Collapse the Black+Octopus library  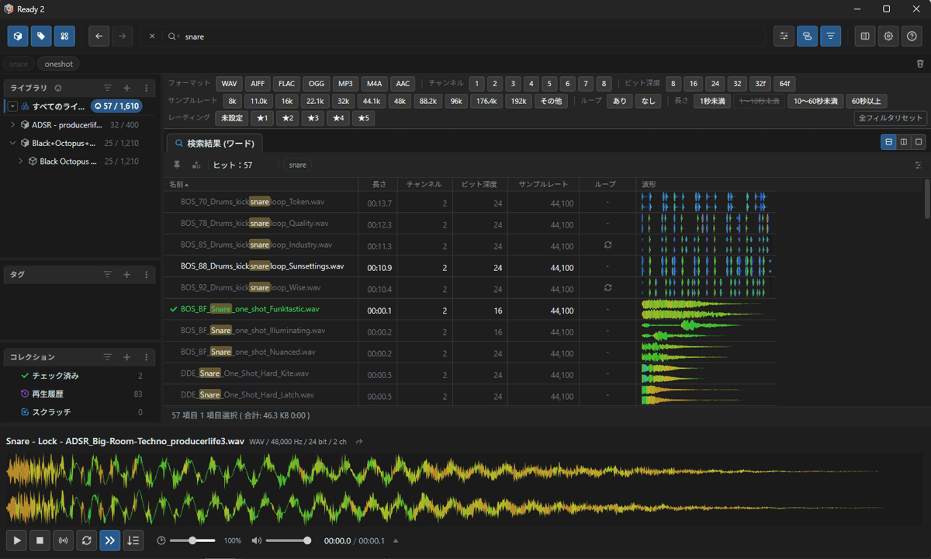(x=13, y=143)
